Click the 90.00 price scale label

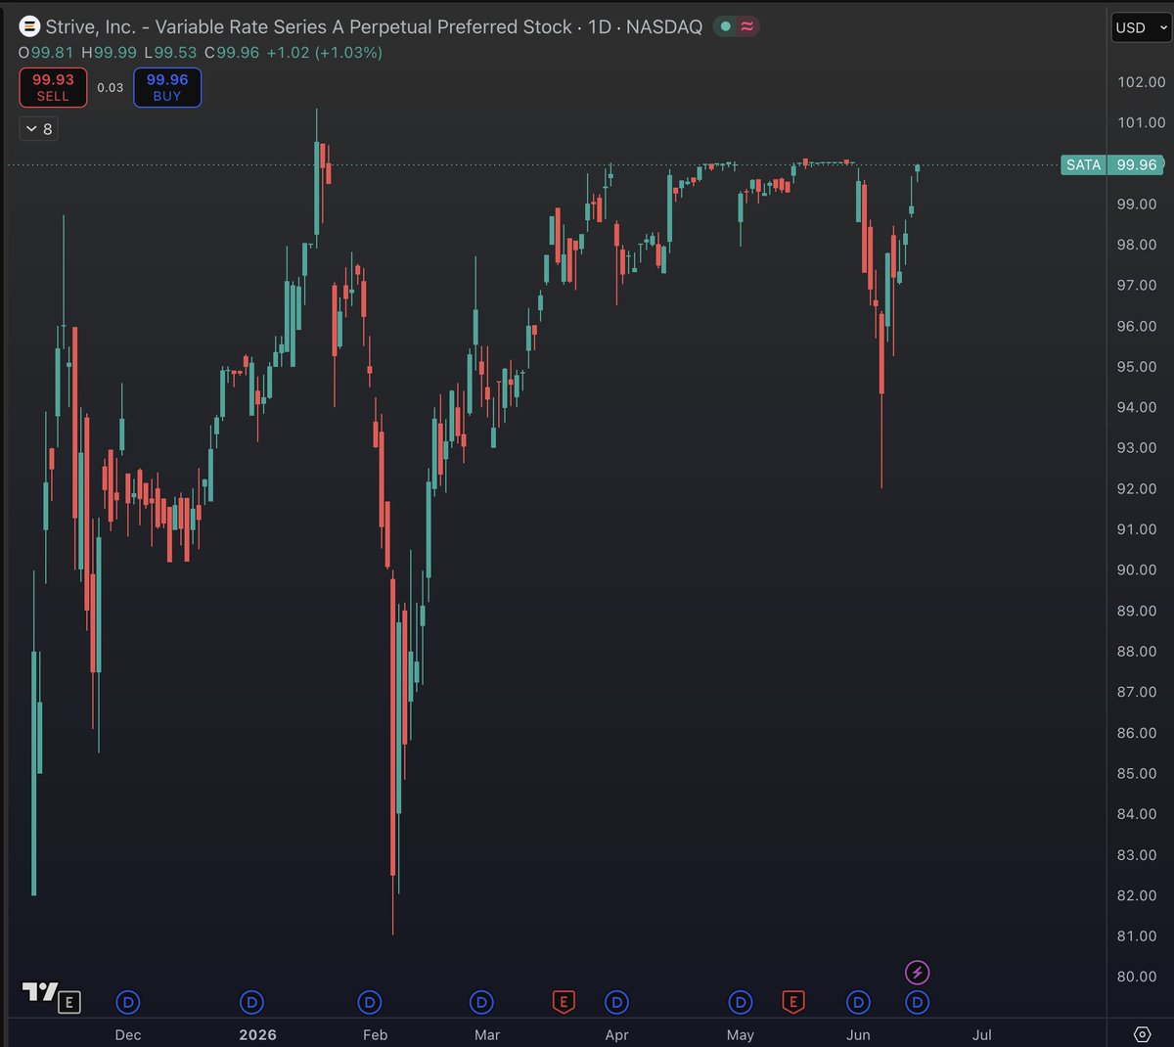coord(1137,570)
